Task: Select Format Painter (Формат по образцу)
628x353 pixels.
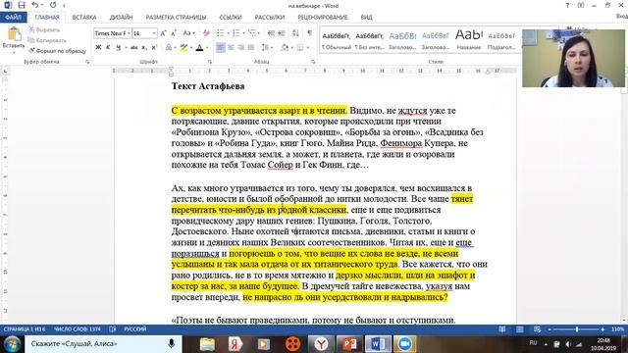Action: (57, 51)
